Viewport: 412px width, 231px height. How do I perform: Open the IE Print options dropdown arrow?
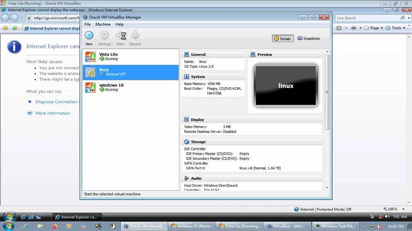click(360, 28)
